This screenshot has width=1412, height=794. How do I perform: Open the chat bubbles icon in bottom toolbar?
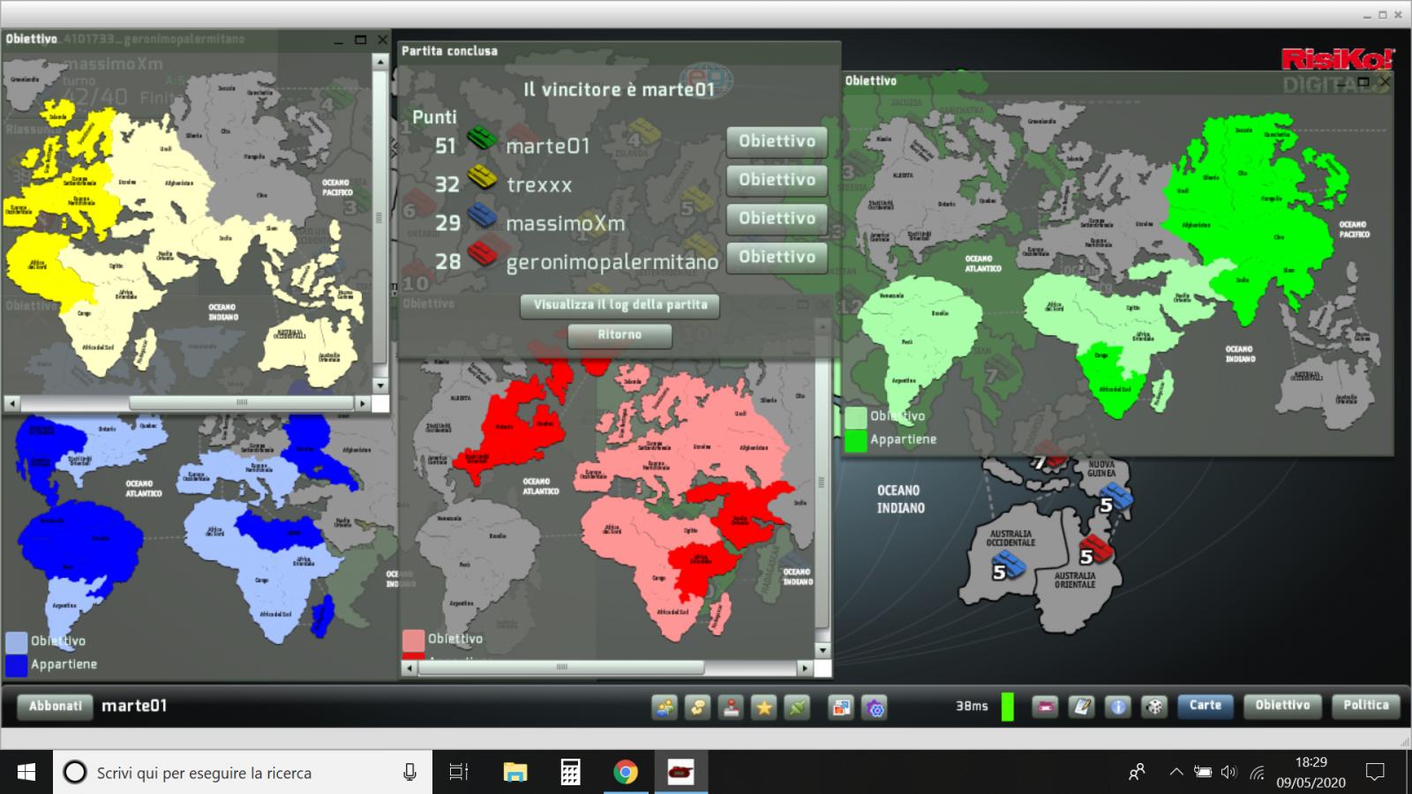click(x=698, y=707)
